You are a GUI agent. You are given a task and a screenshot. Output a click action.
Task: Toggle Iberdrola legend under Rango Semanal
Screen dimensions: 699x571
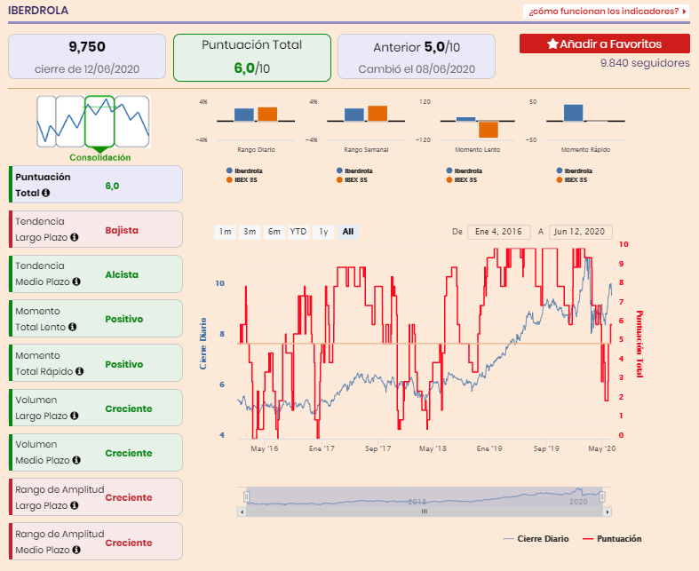tap(354, 171)
